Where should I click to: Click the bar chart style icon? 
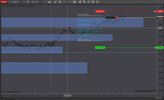[50, 2]
